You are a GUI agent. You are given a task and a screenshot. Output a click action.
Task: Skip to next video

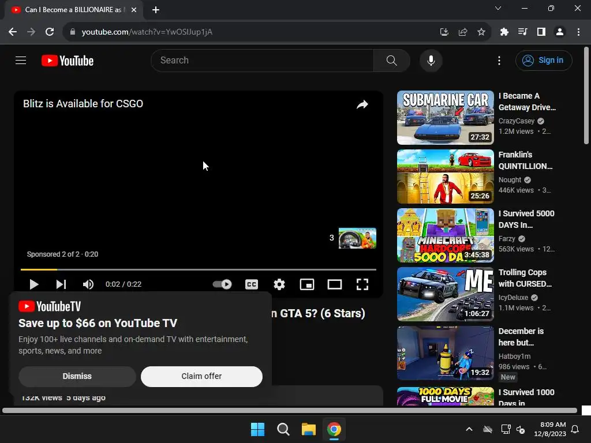61,284
